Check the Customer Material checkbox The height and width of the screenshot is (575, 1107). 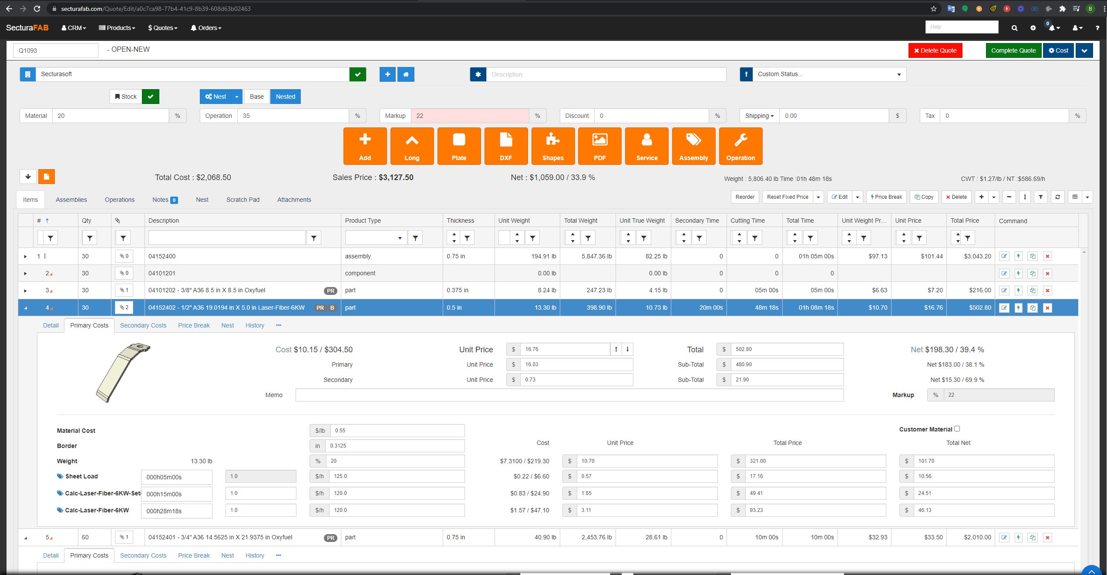point(957,429)
